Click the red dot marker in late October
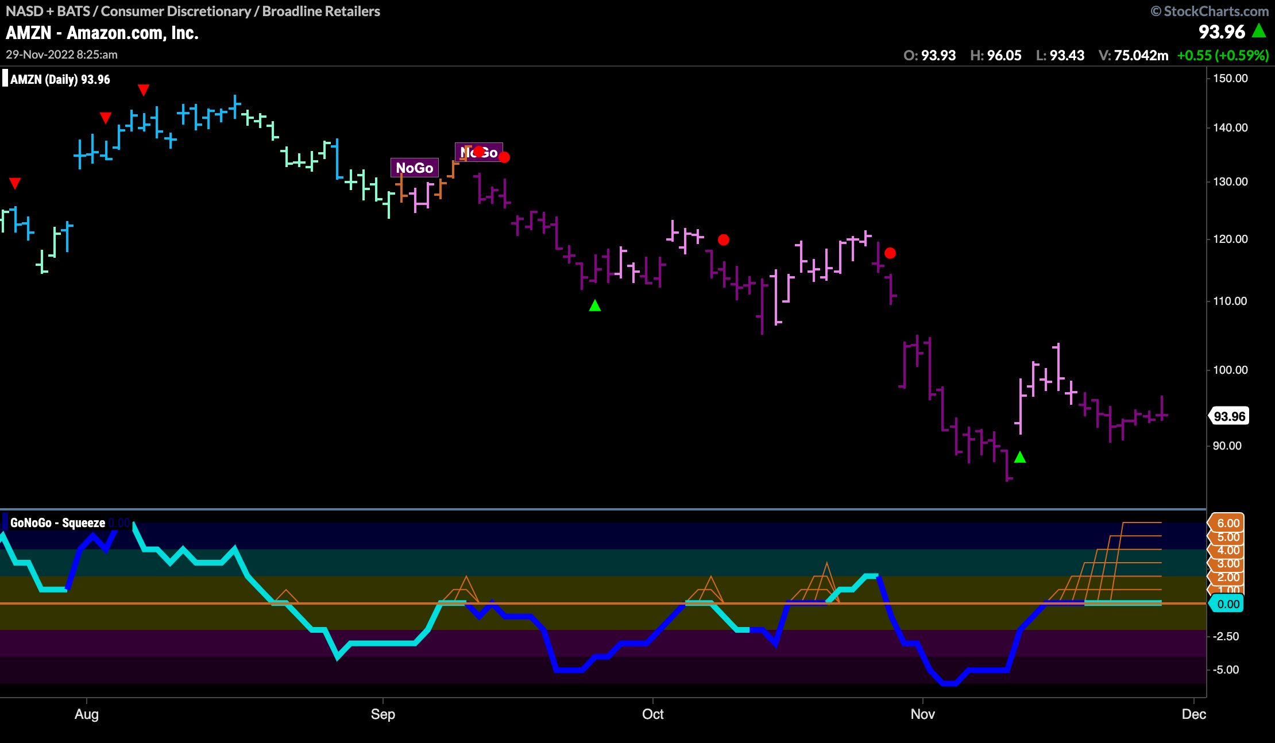 (x=890, y=253)
